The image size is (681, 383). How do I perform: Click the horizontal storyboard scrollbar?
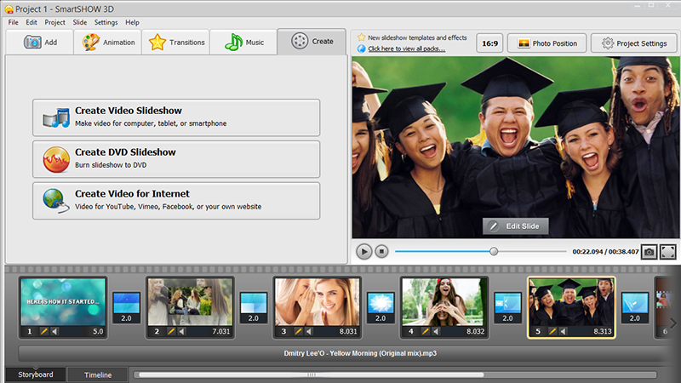click(x=311, y=374)
